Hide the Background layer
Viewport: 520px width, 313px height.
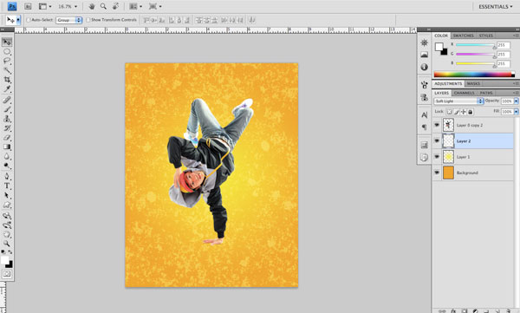437,173
